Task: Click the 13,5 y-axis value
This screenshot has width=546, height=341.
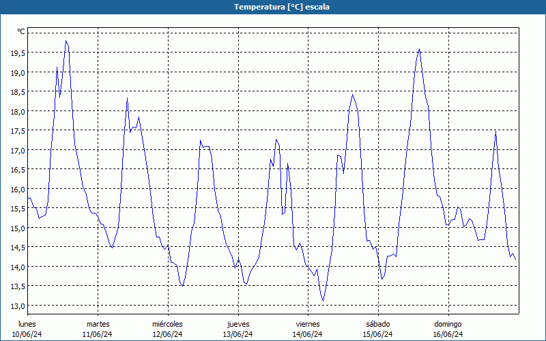Action: pyautogui.click(x=18, y=286)
